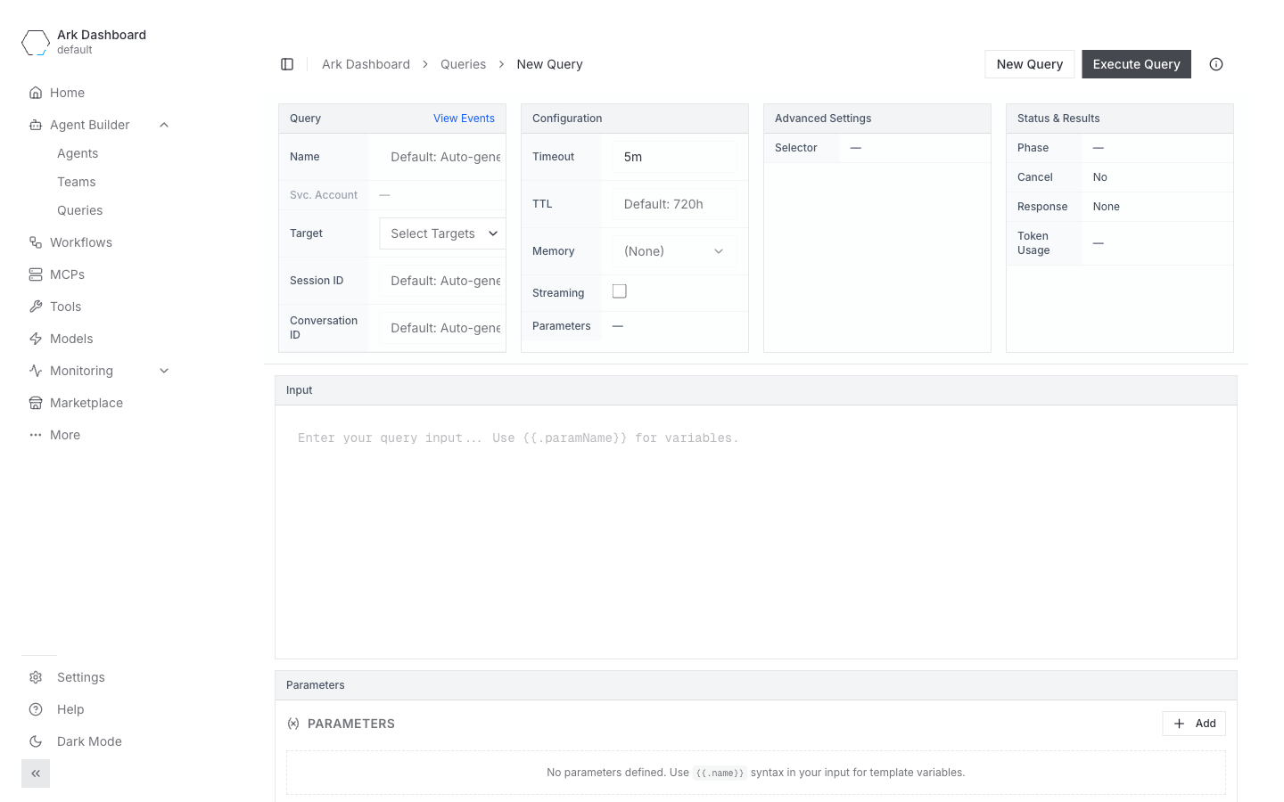The height and width of the screenshot is (802, 1284).
Task: Click the Models lightning icon
Action: click(x=36, y=339)
